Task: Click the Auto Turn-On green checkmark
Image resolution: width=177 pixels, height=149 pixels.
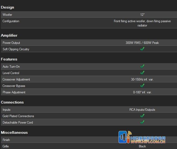Action: click(x=142, y=66)
